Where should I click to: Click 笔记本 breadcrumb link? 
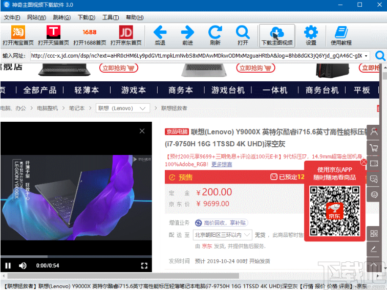(77, 108)
